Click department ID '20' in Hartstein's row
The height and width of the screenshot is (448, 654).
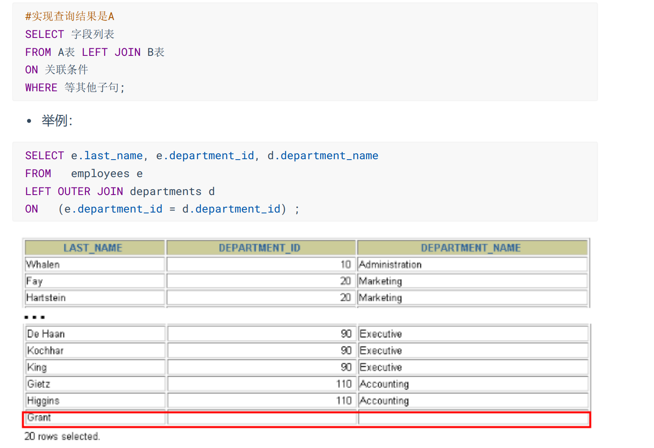pyautogui.click(x=345, y=298)
